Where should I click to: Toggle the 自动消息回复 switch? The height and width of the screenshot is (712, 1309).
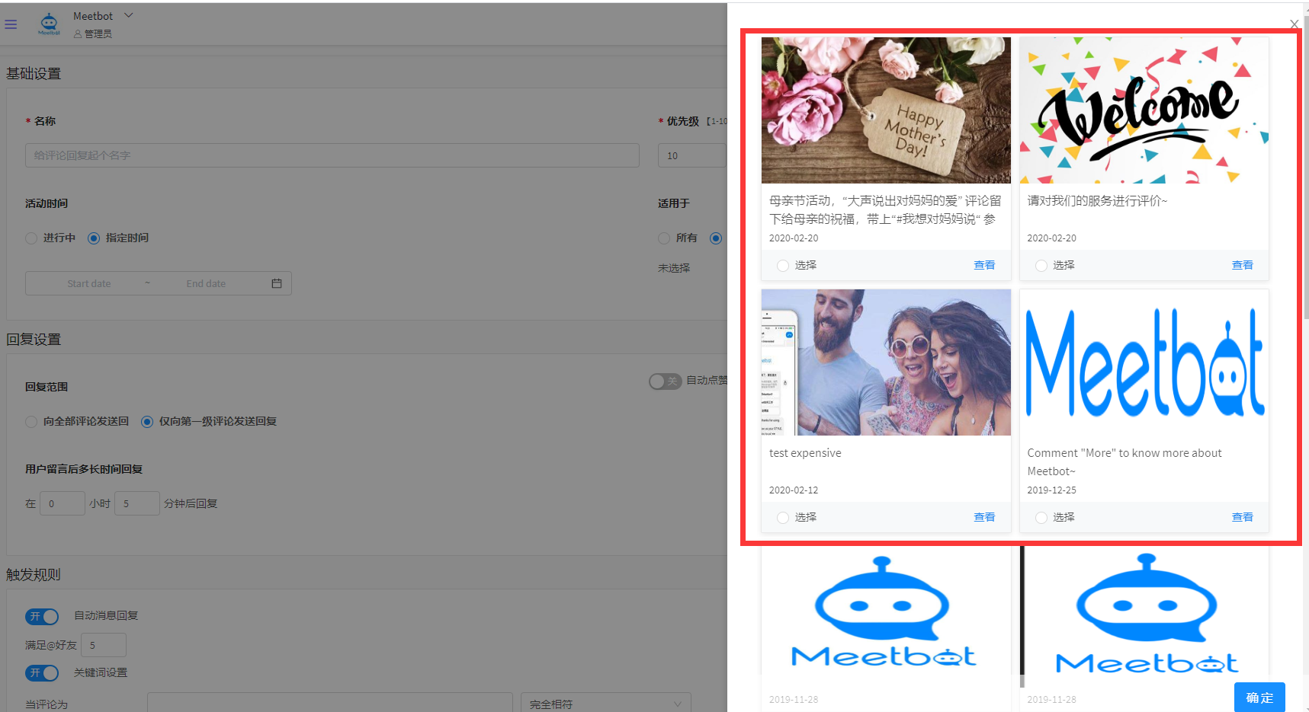click(x=42, y=616)
